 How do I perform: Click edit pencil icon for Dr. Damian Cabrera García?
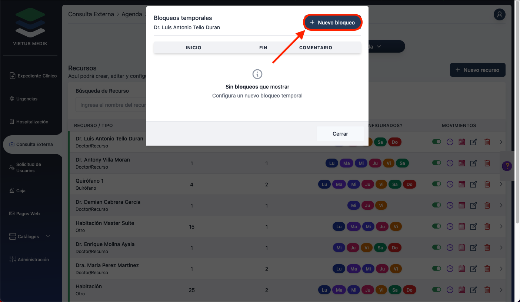[473, 205]
